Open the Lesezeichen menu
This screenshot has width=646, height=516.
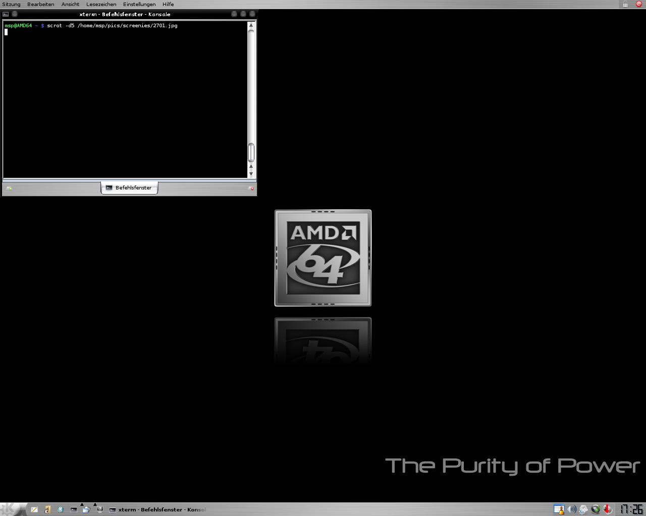coord(101,4)
